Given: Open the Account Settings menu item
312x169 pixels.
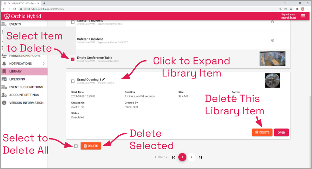Looking at the screenshot, I should 24,95.
